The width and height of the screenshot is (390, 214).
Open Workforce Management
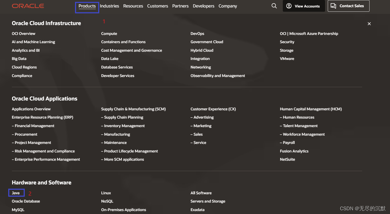coord(302,134)
